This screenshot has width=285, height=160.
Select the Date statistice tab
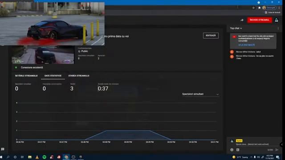[53, 76]
